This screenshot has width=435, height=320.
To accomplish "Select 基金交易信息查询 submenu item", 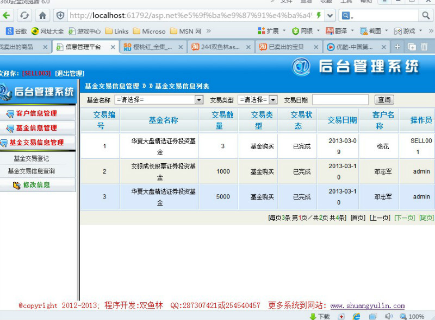I will click(x=32, y=171).
